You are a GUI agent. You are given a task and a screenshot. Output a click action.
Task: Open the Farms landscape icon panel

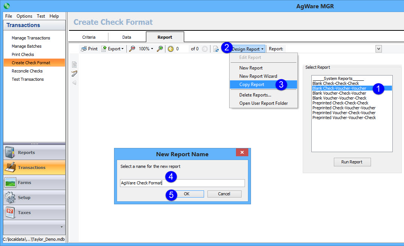(x=10, y=183)
